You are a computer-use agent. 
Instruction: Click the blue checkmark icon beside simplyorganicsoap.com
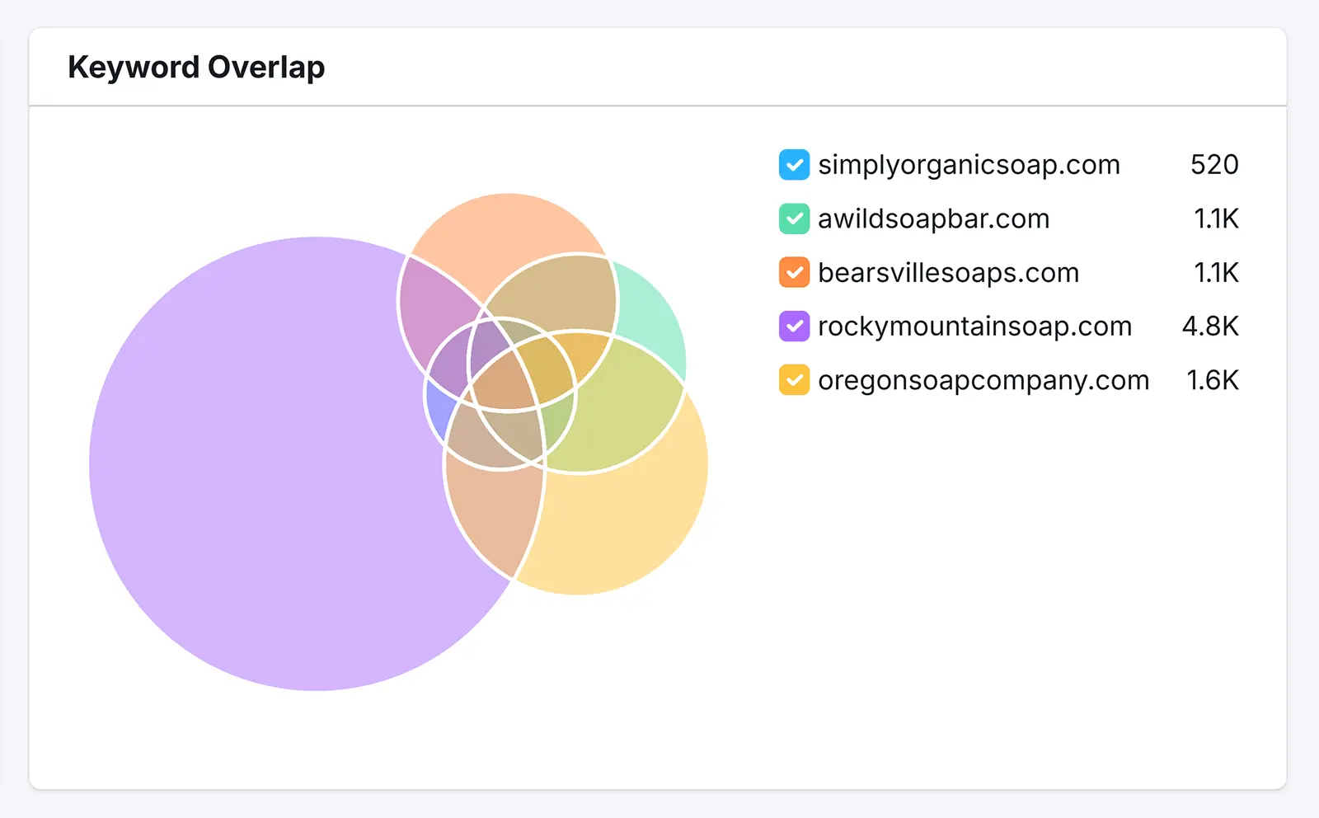pos(793,164)
